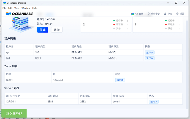This screenshot has height=119, width=190.
Task: Click the OB 官网 flag icon
Action: 132,14
